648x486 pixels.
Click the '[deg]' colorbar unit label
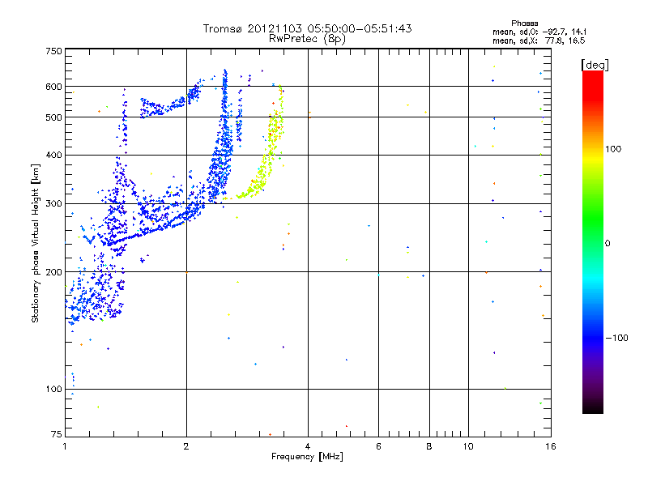pos(595,66)
